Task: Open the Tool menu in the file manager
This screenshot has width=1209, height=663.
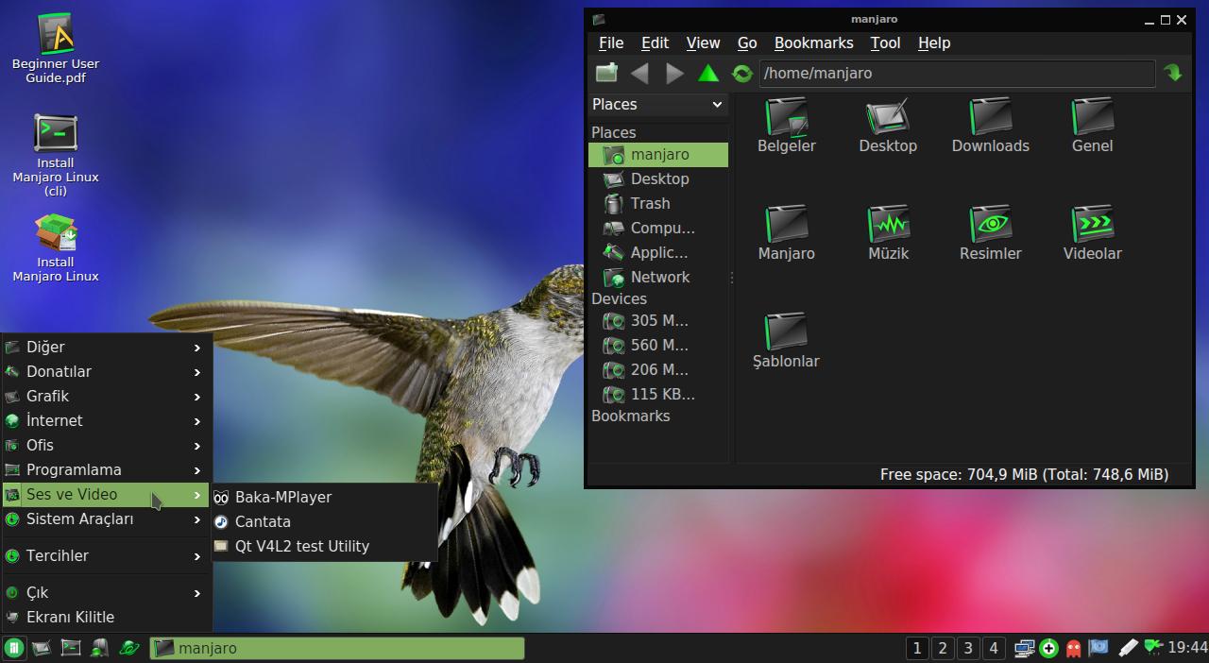Action: 885,42
